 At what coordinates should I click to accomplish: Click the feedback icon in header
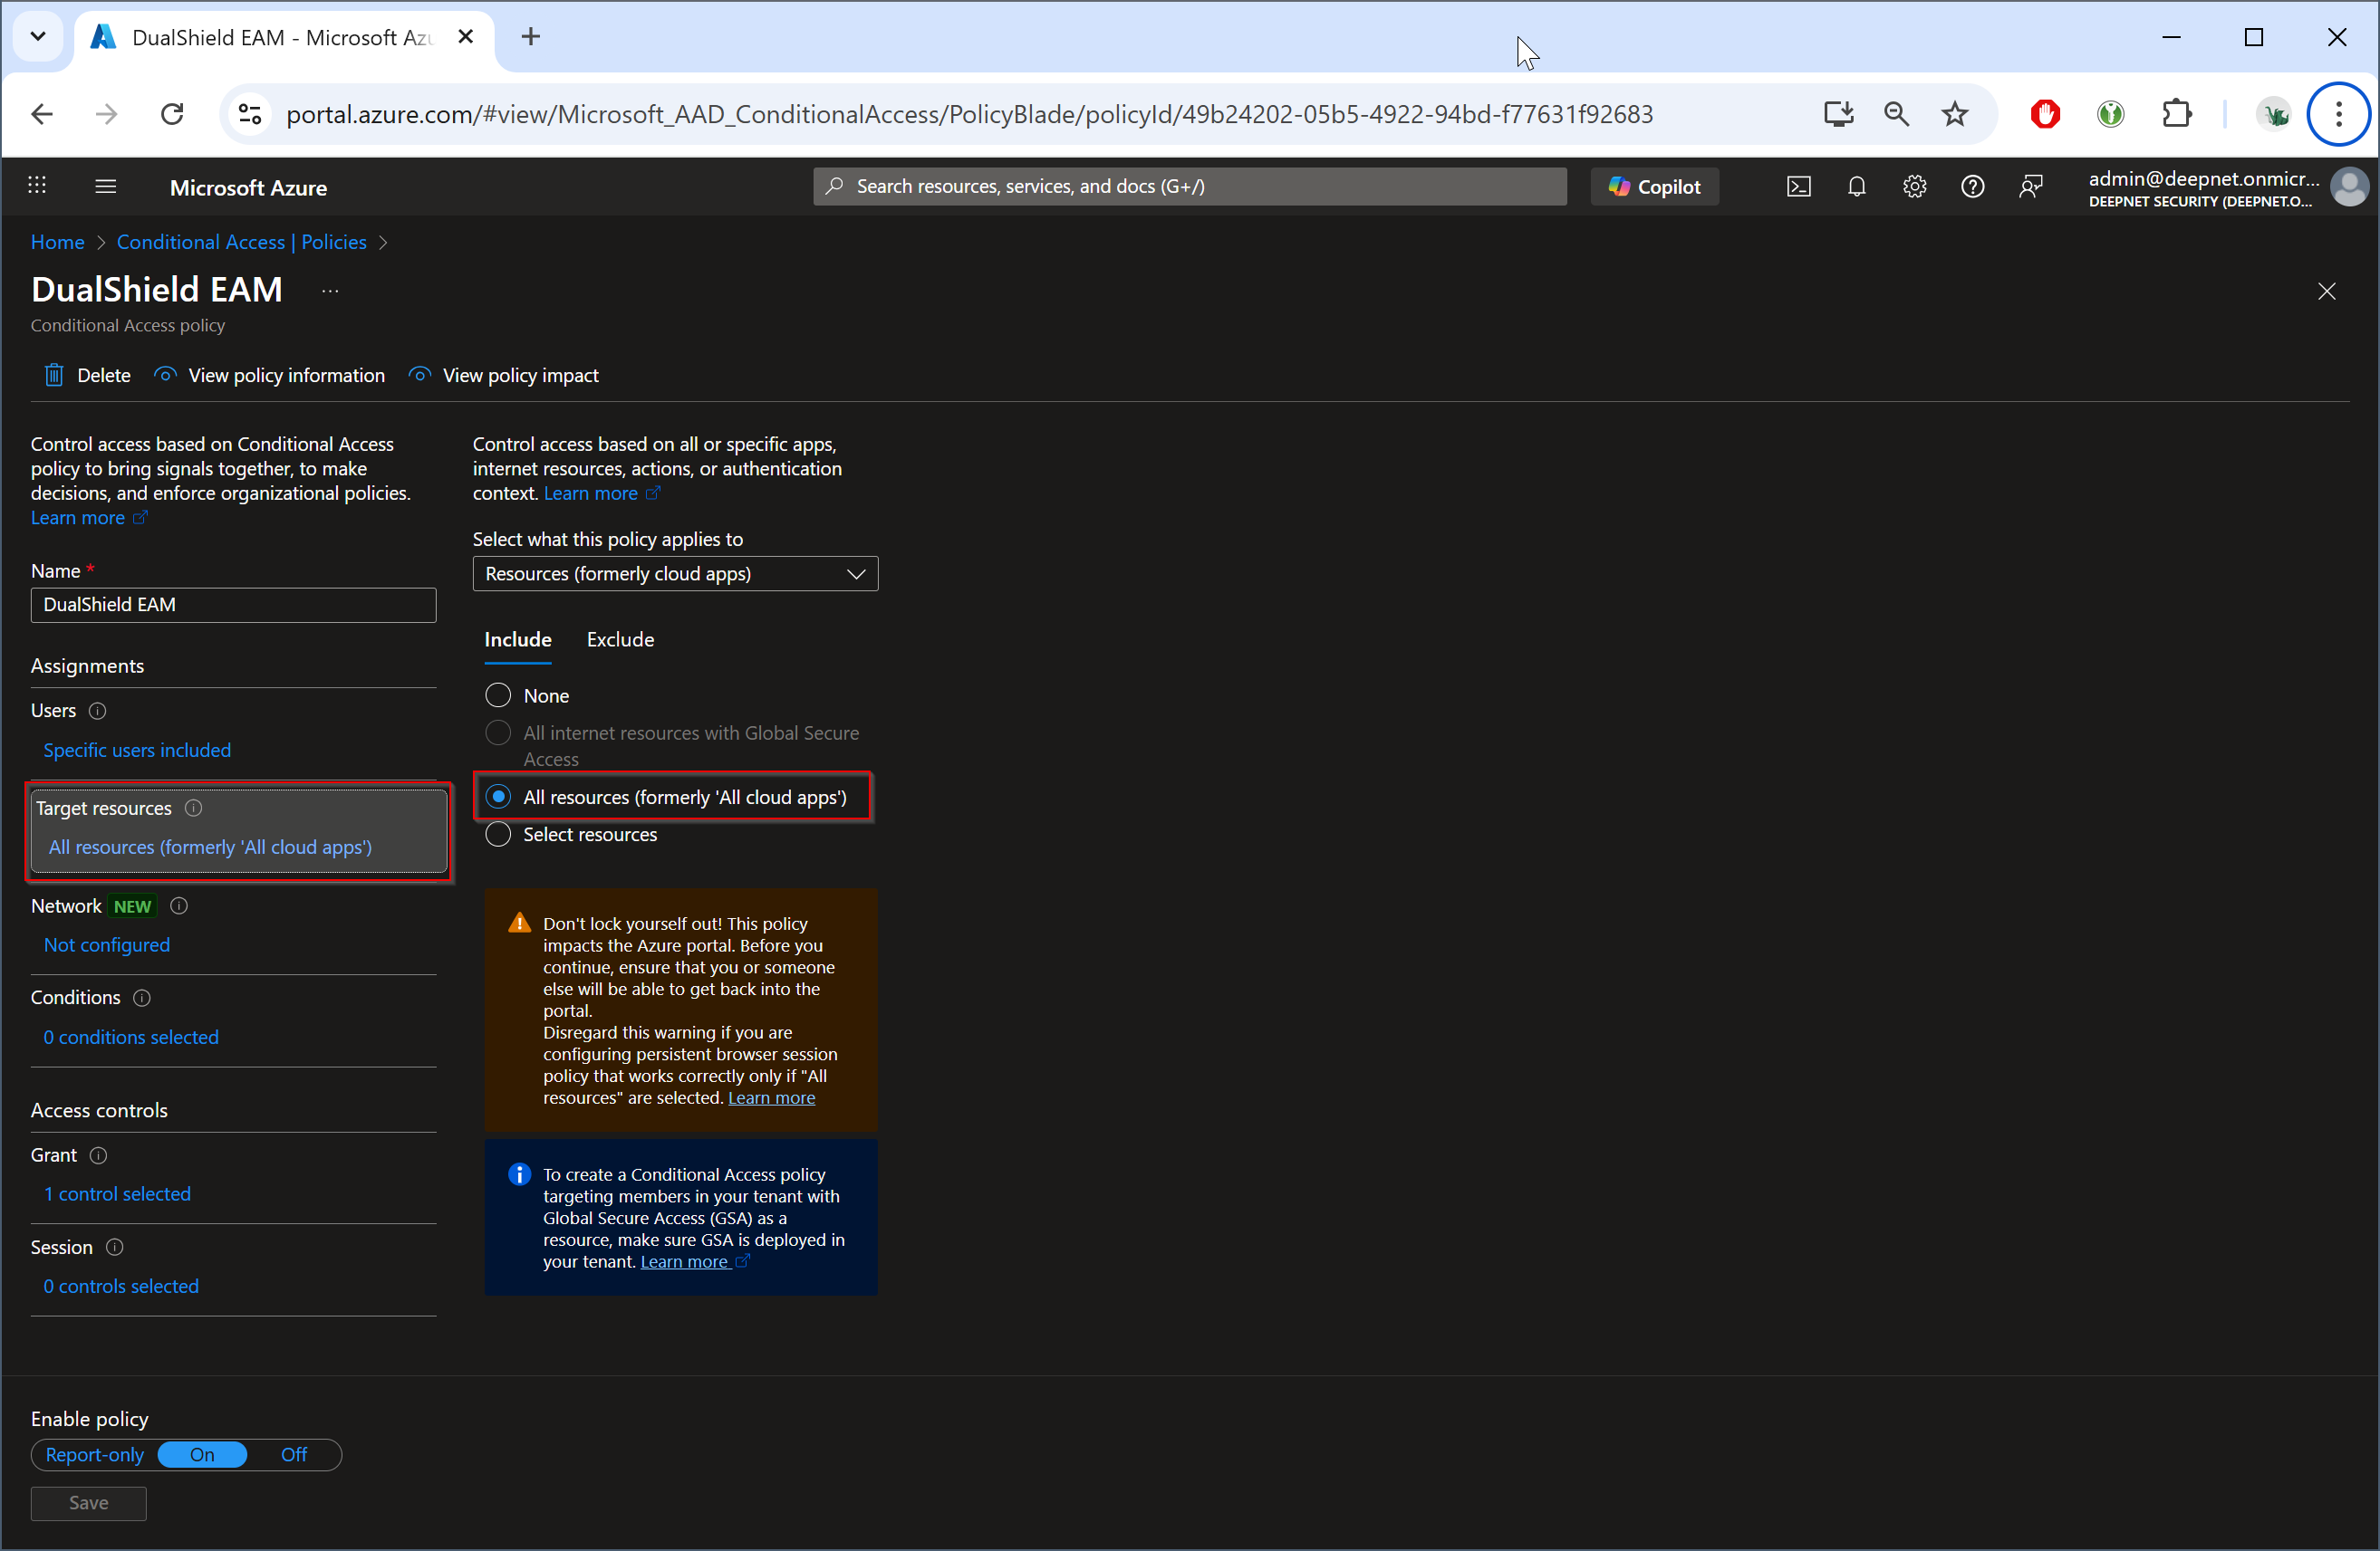tap(2030, 187)
